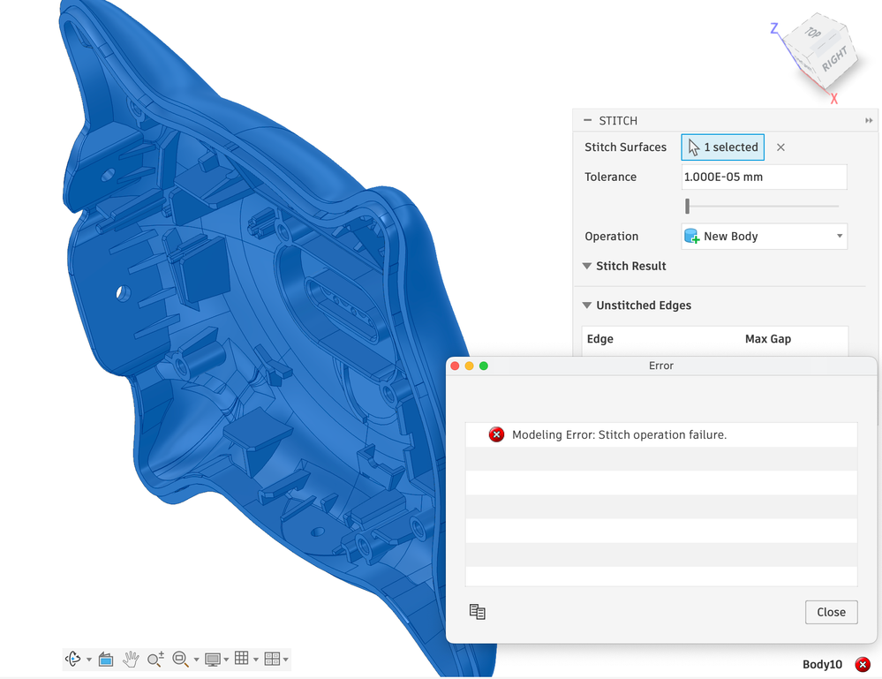Image resolution: width=882 pixels, height=679 pixels.
Task: Click the green zoom dot on Error dialog
Action: [x=483, y=366]
